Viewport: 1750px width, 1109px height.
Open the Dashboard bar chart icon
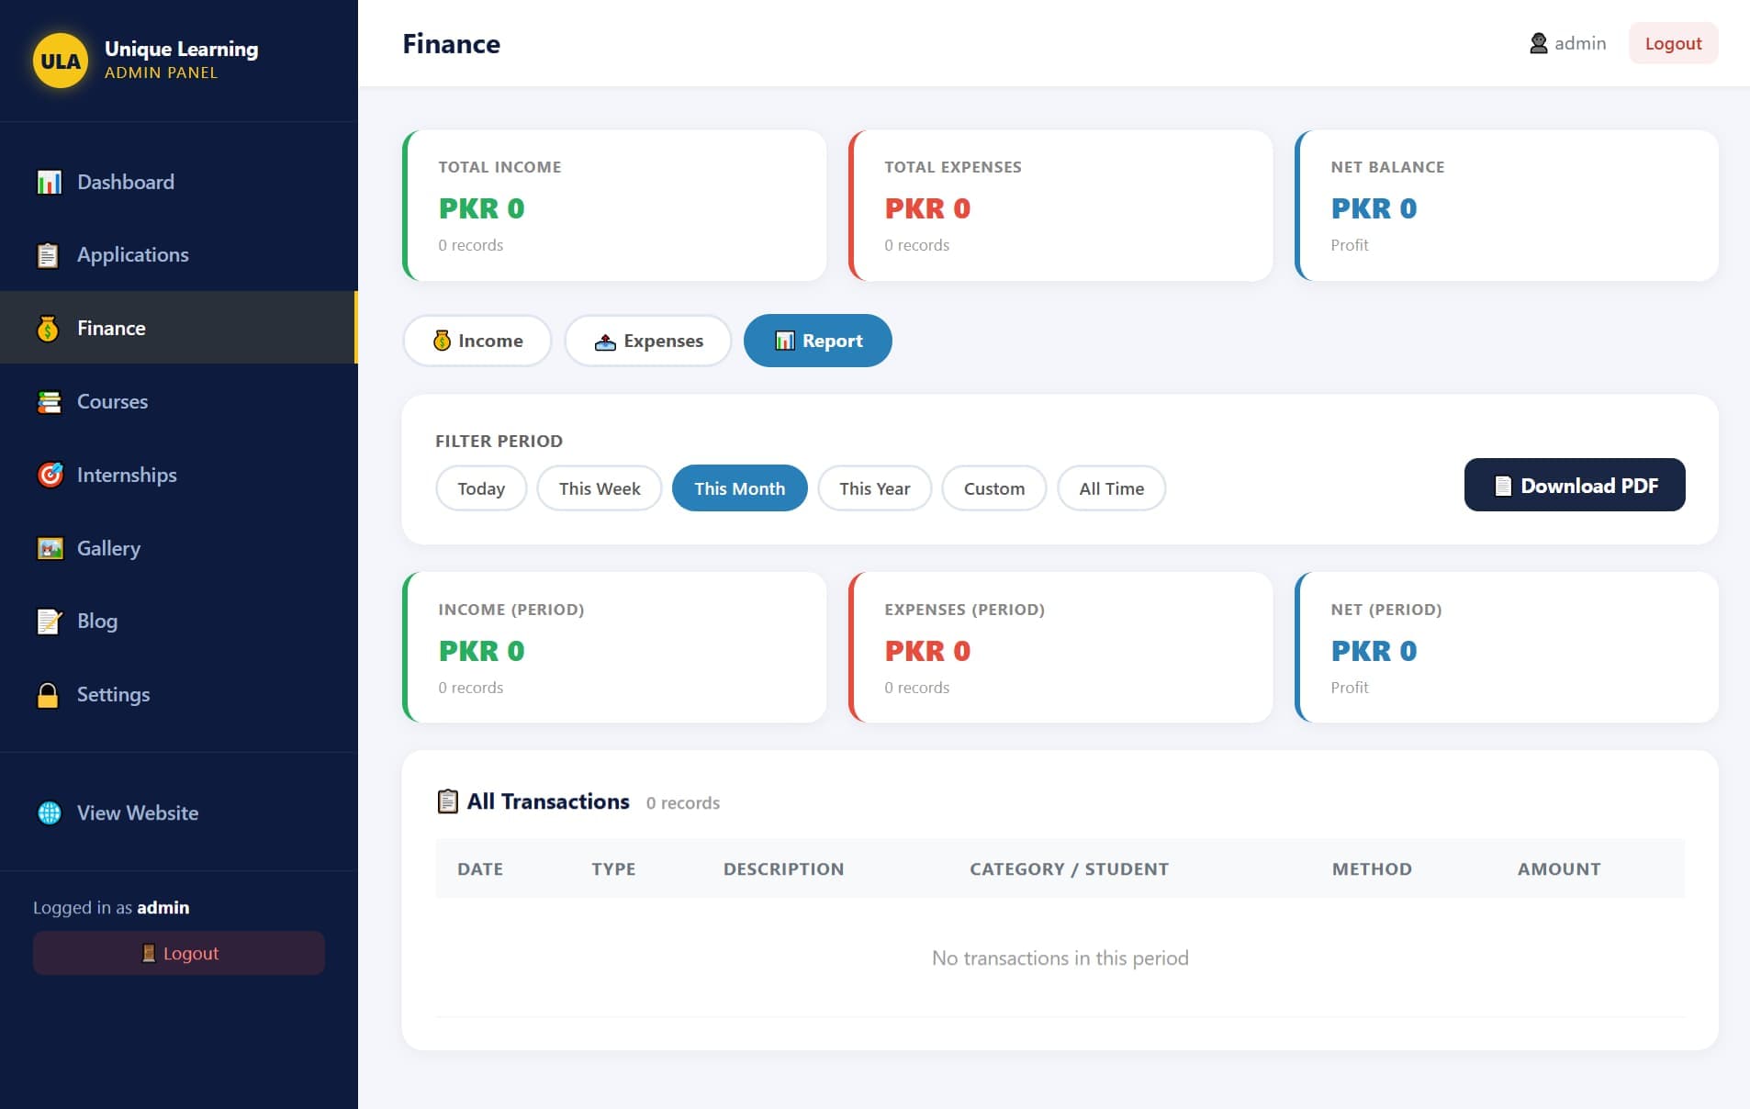(49, 182)
